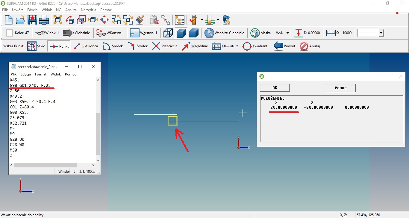409x218 pixels.
Task: Open the Widok menu in the text editor
Action: point(56,74)
